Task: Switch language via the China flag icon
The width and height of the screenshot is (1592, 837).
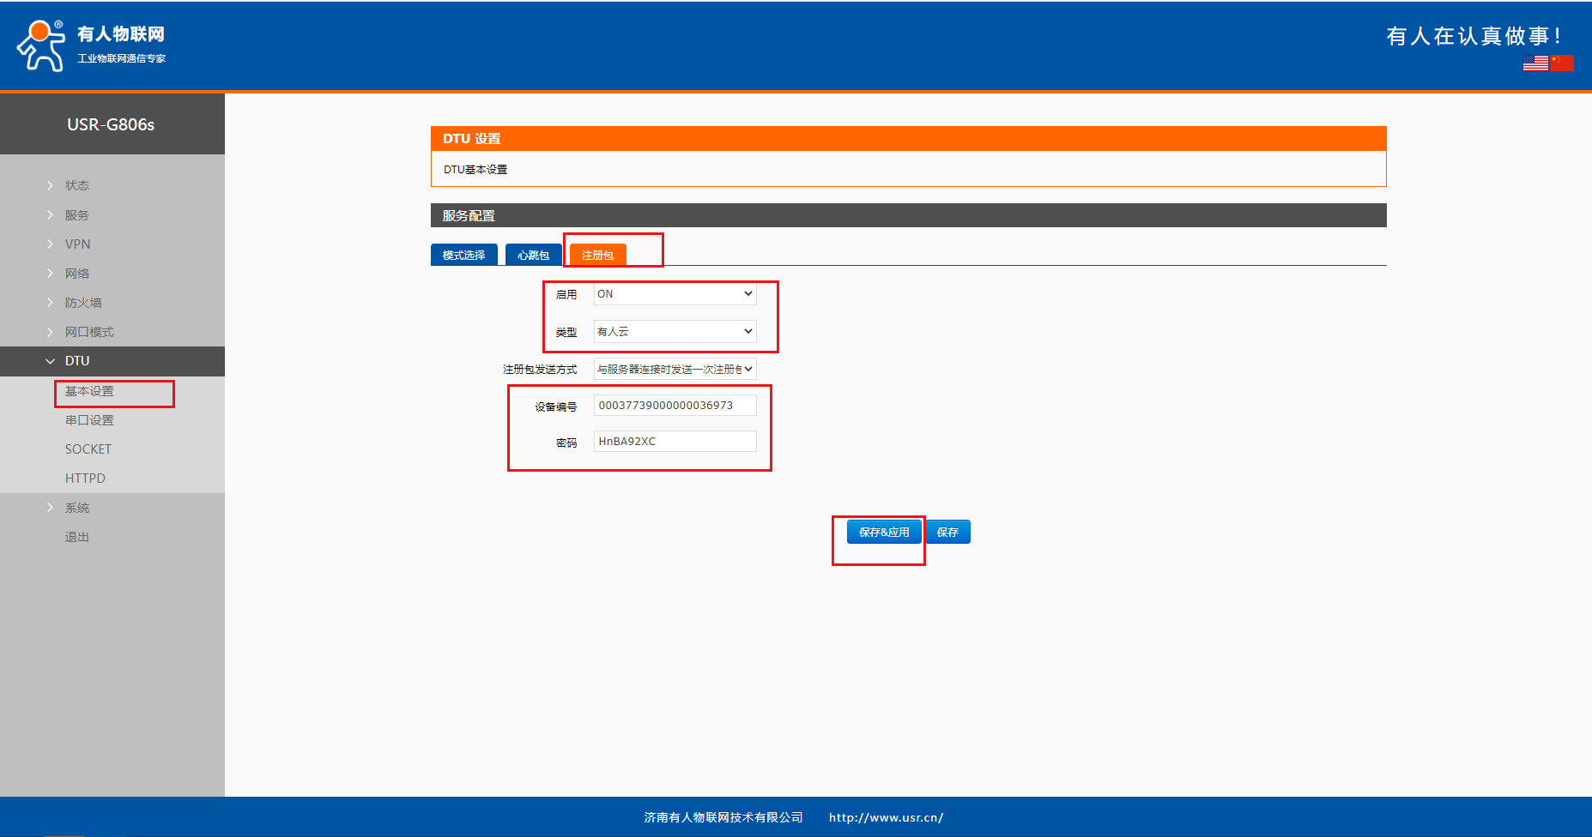Action: tap(1562, 63)
